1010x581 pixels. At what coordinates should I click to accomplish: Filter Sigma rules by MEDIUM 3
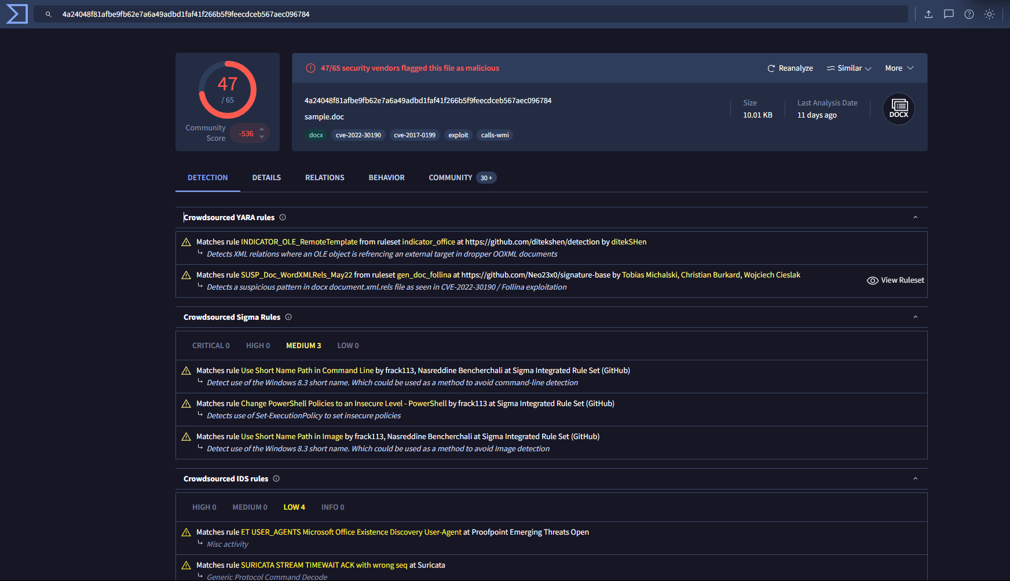(x=303, y=346)
